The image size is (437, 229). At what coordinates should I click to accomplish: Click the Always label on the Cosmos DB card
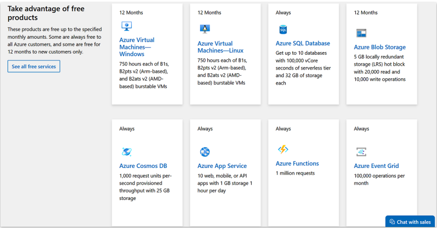tap(127, 129)
